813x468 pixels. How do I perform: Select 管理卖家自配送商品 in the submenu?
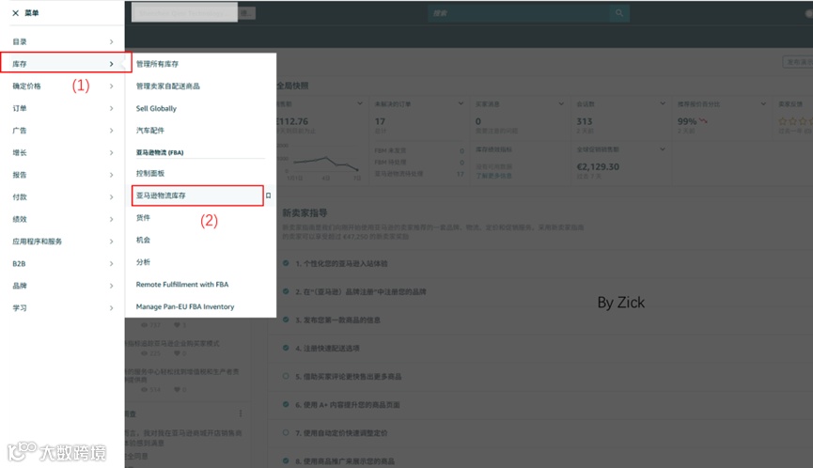167,86
